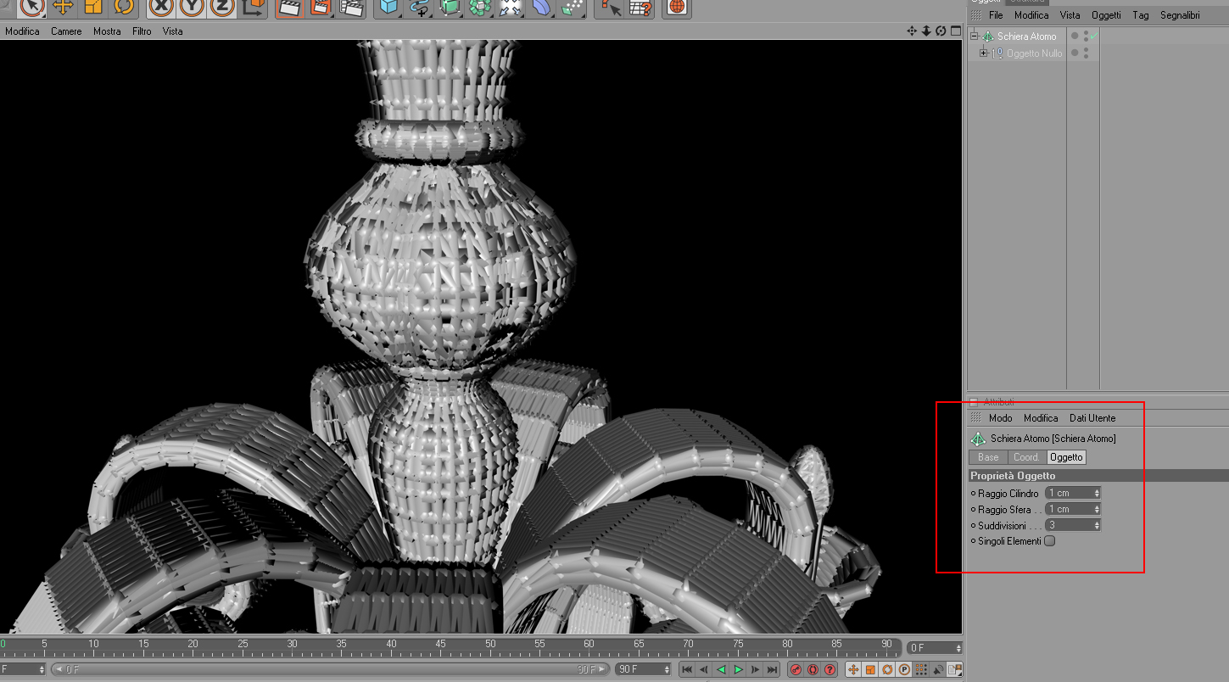Viewport: 1229px width, 682px height.
Task: Switch to the Oggetto tab
Action: click(1066, 457)
